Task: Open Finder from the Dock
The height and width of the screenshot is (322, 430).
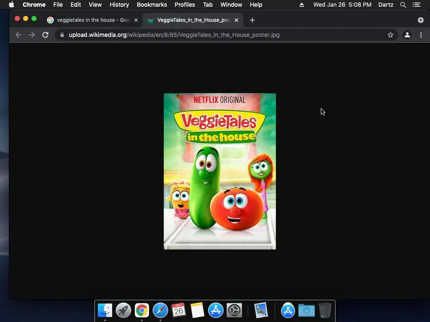Action: point(105,311)
